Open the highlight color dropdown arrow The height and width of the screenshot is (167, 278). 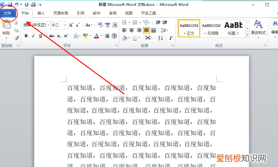(x=91, y=36)
